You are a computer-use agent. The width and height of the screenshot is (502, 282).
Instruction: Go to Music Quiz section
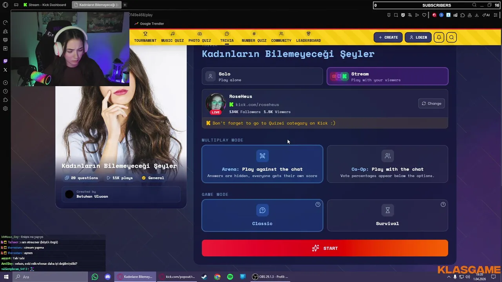click(x=172, y=37)
